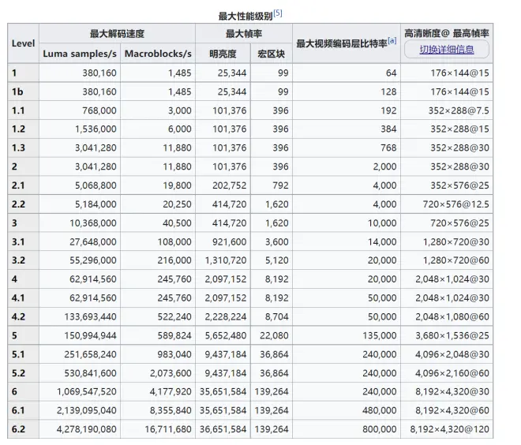Click the 最大帧率 header cell
This screenshot has width=521, height=445.
(x=244, y=34)
